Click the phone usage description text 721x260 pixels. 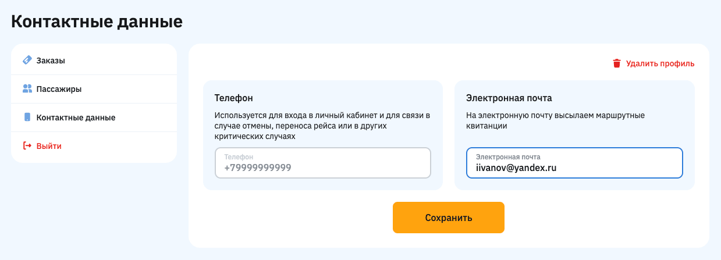point(322,126)
